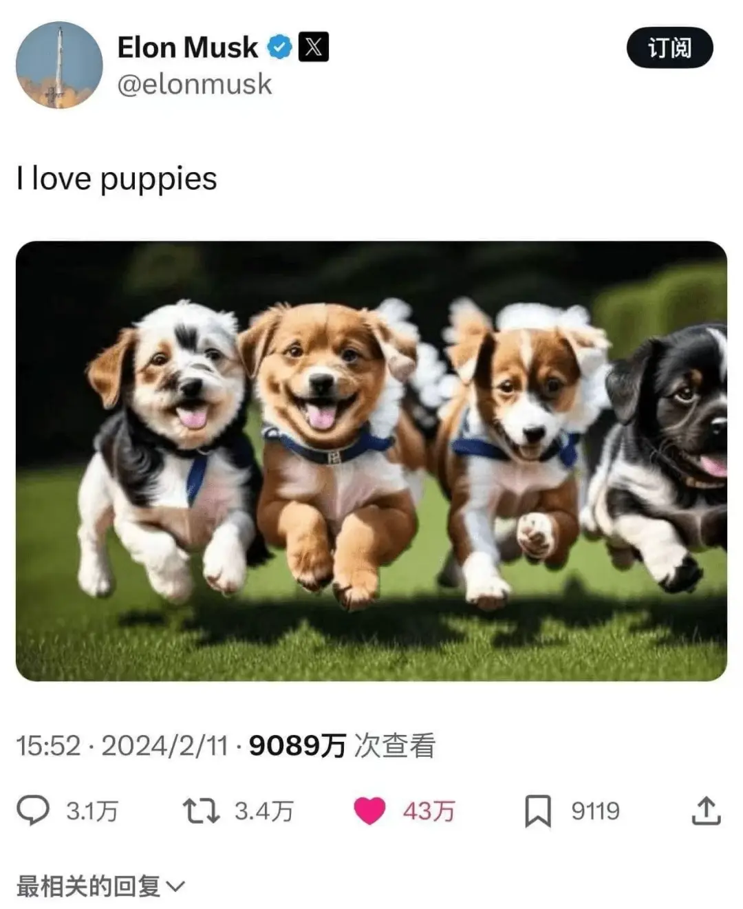
Task: Click the 15:52 · 2024/2/11 timestamp
Action: (x=122, y=746)
